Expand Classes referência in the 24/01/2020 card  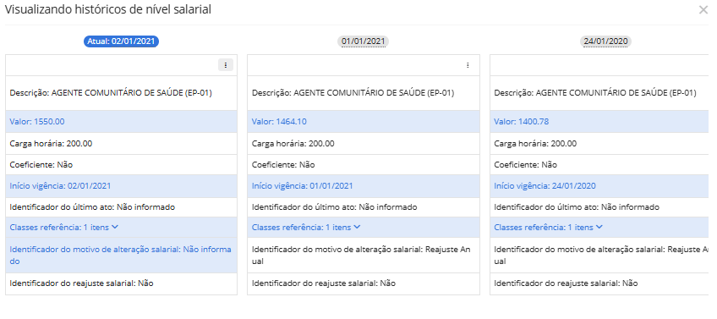click(549, 227)
